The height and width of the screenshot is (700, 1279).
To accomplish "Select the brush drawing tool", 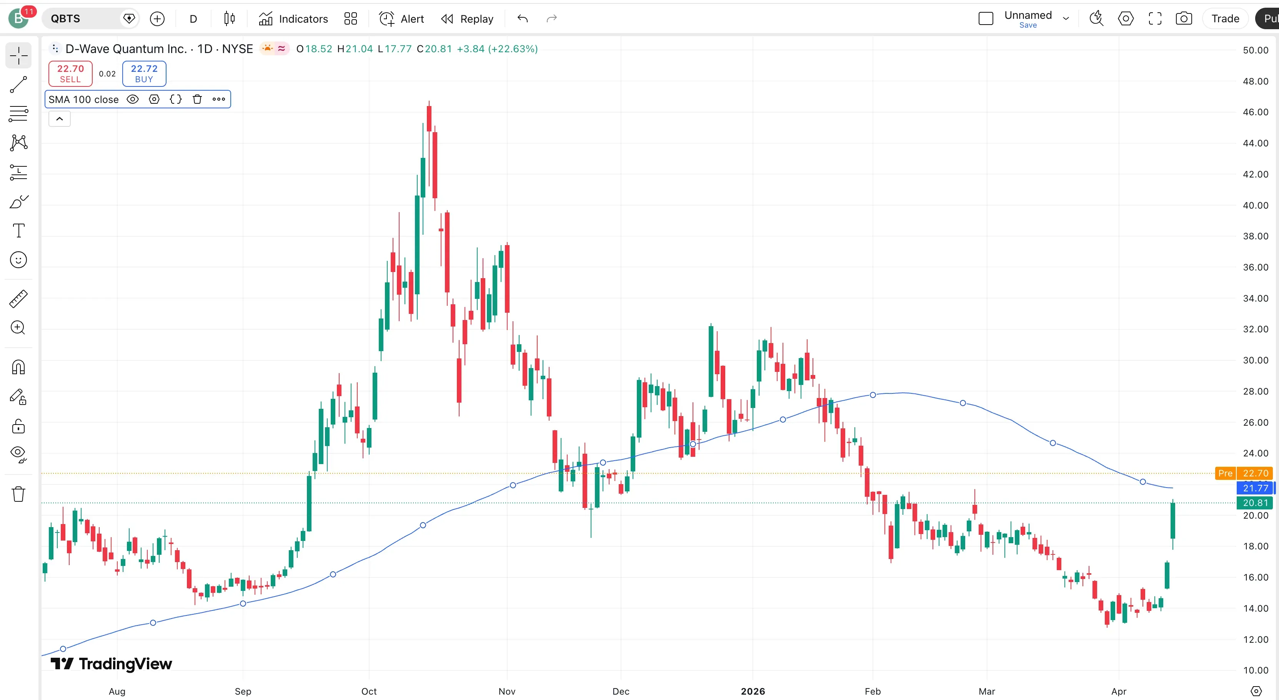I will tap(18, 202).
